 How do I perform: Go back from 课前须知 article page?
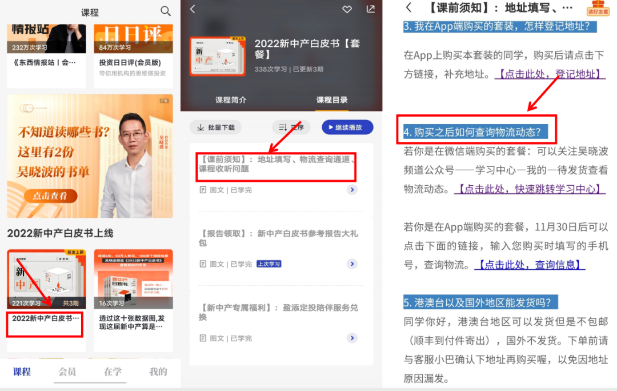click(x=409, y=7)
